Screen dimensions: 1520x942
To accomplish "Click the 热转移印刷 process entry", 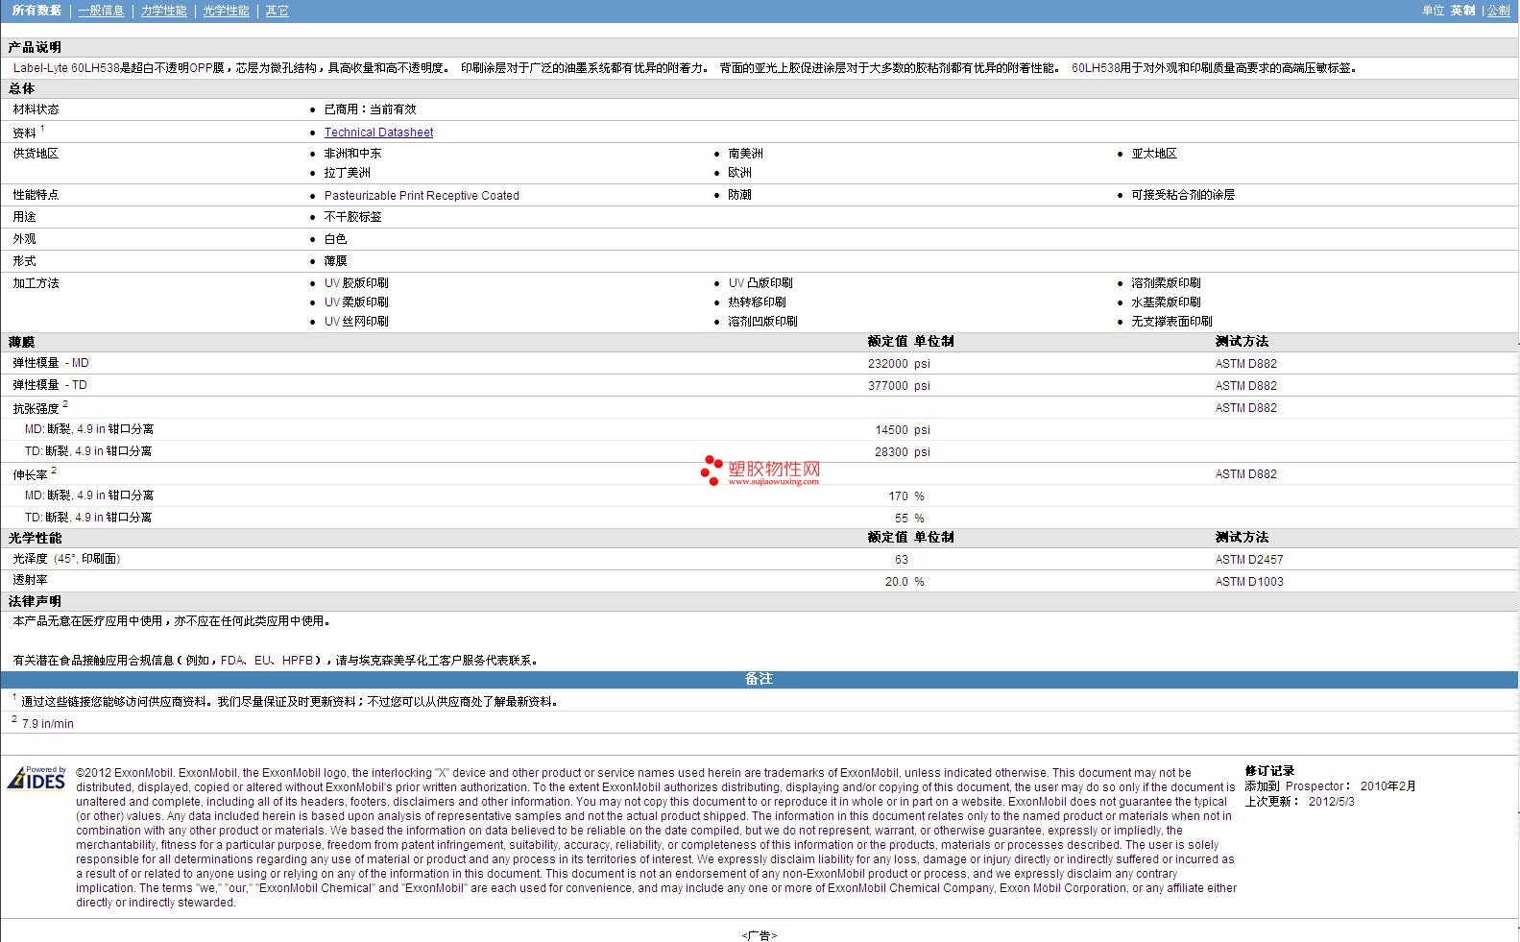I will point(757,302).
